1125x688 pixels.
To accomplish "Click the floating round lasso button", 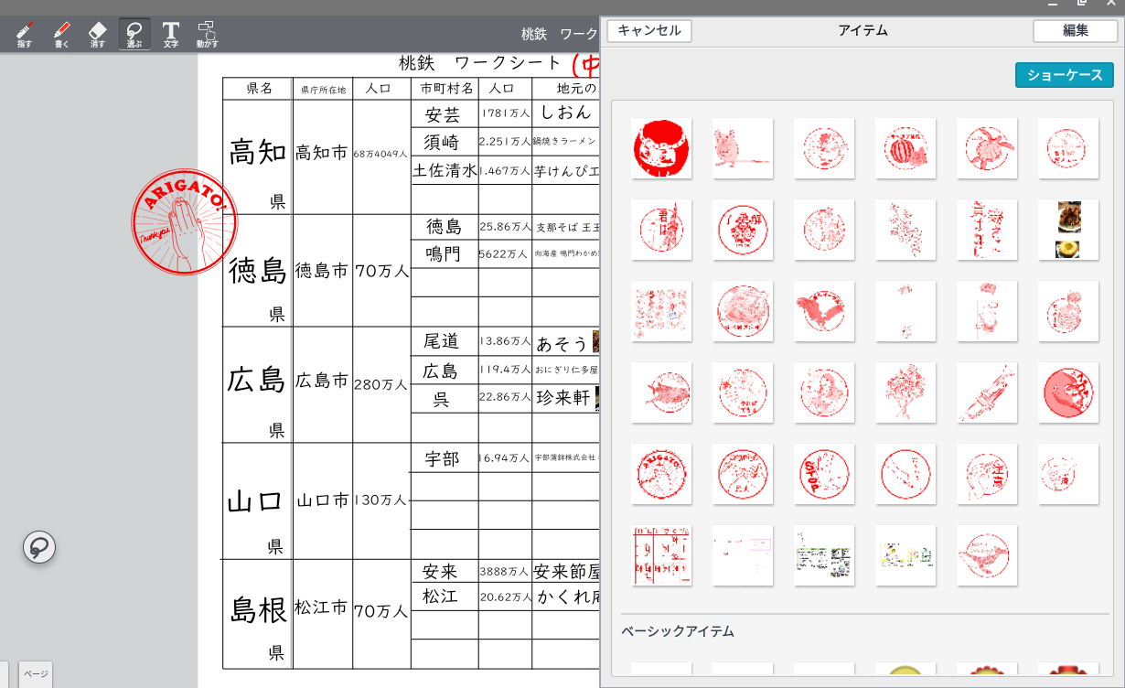I will pos(39,547).
